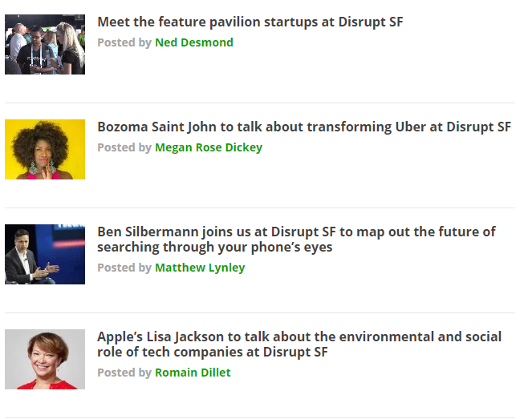This screenshot has height=419, width=520.
Task: Select the yellow-background portrait thumbnail
Action: [x=45, y=149]
